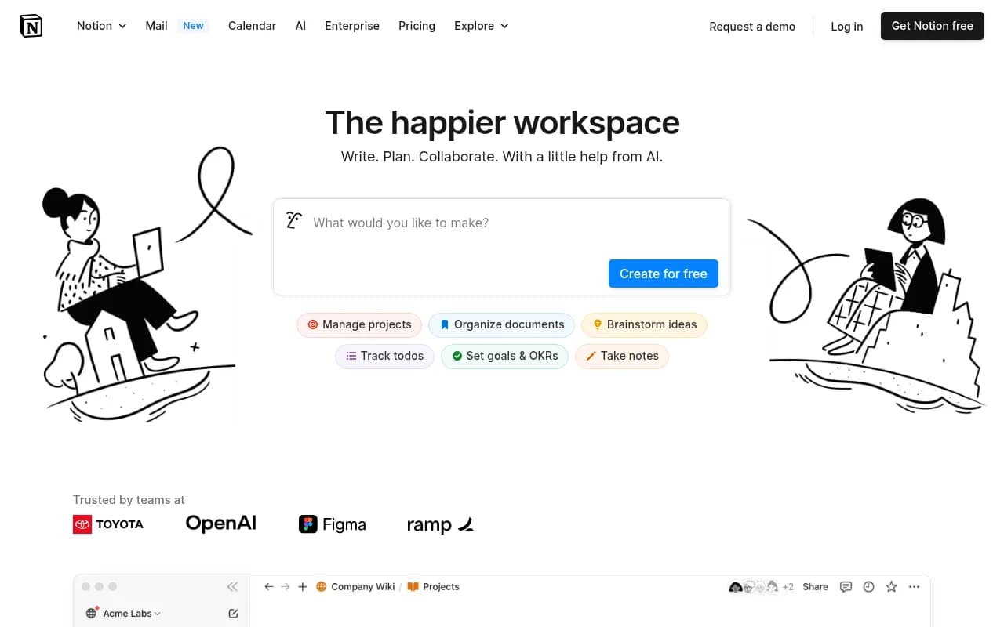
Task: Click the Log in link
Action: point(846,26)
